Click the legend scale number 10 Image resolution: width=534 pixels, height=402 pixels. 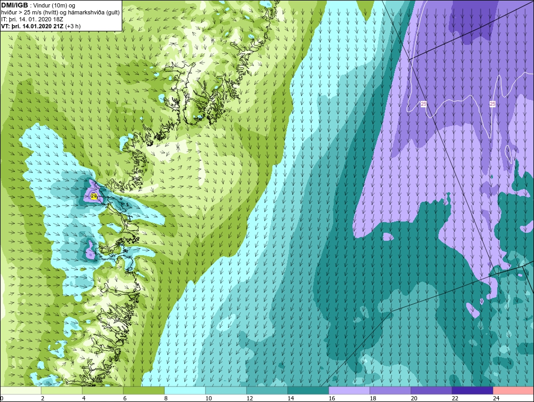[x=208, y=398]
